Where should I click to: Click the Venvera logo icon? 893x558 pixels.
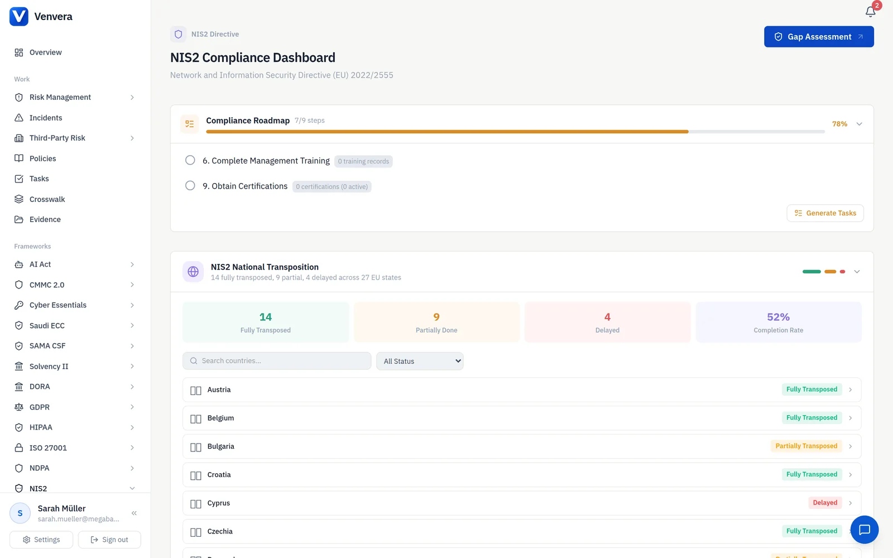19,17
